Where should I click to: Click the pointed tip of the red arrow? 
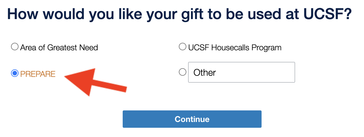click(66, 77)
